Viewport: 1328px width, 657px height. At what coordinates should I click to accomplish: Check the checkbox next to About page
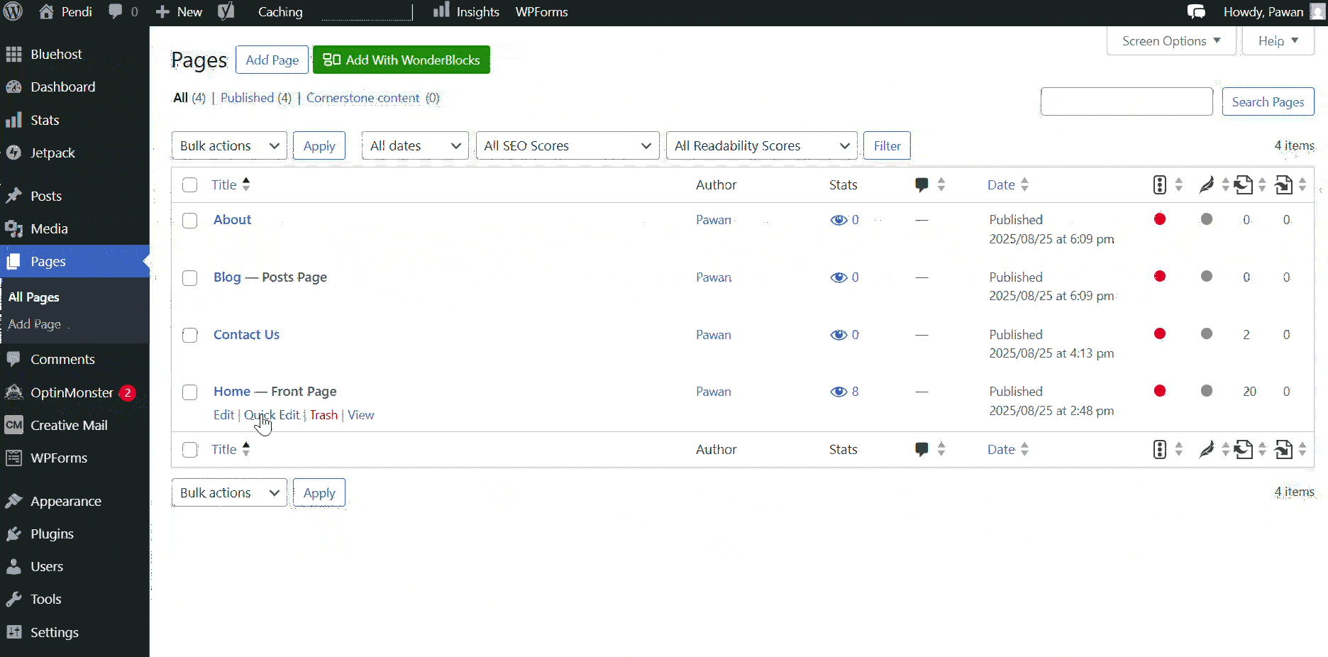coord(189,221)
